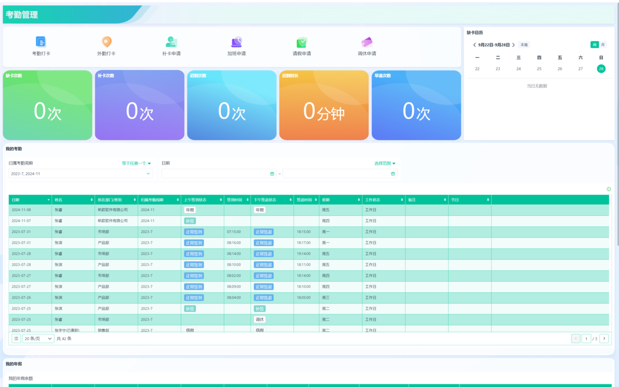Go to the previous table page
This screenshot has width=619, height=387.
click(576, 339)
